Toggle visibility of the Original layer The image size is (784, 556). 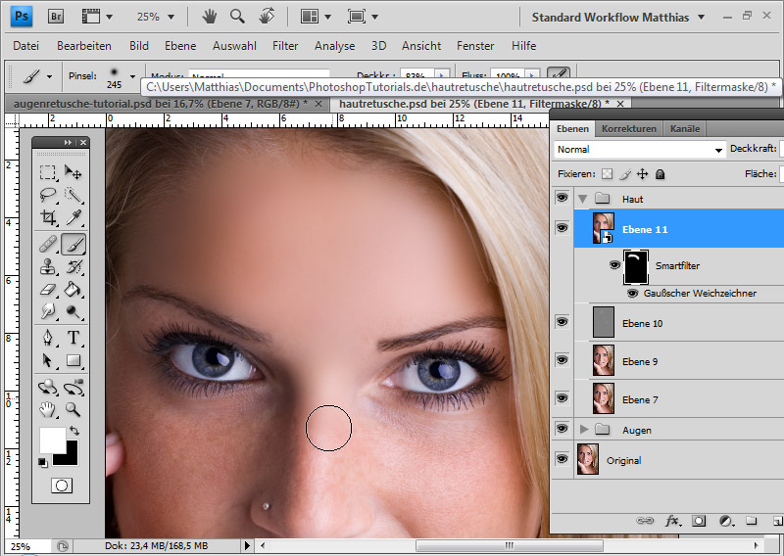(x=562, y=459)
